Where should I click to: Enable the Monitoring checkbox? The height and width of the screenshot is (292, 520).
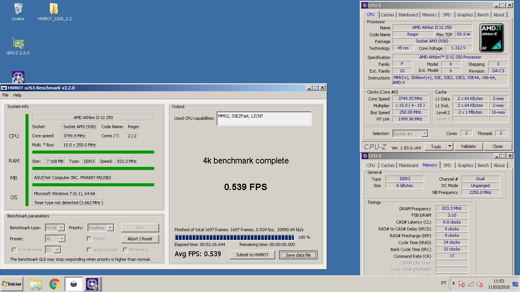pos(125,250)
